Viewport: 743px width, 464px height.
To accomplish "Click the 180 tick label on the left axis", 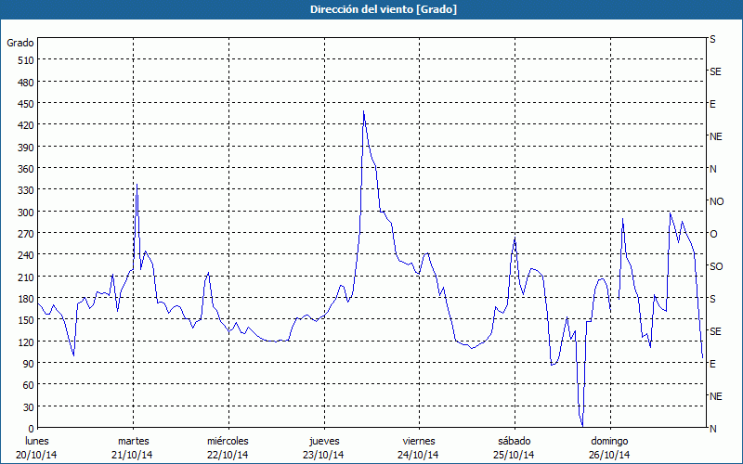I will (x=24, y=299).
